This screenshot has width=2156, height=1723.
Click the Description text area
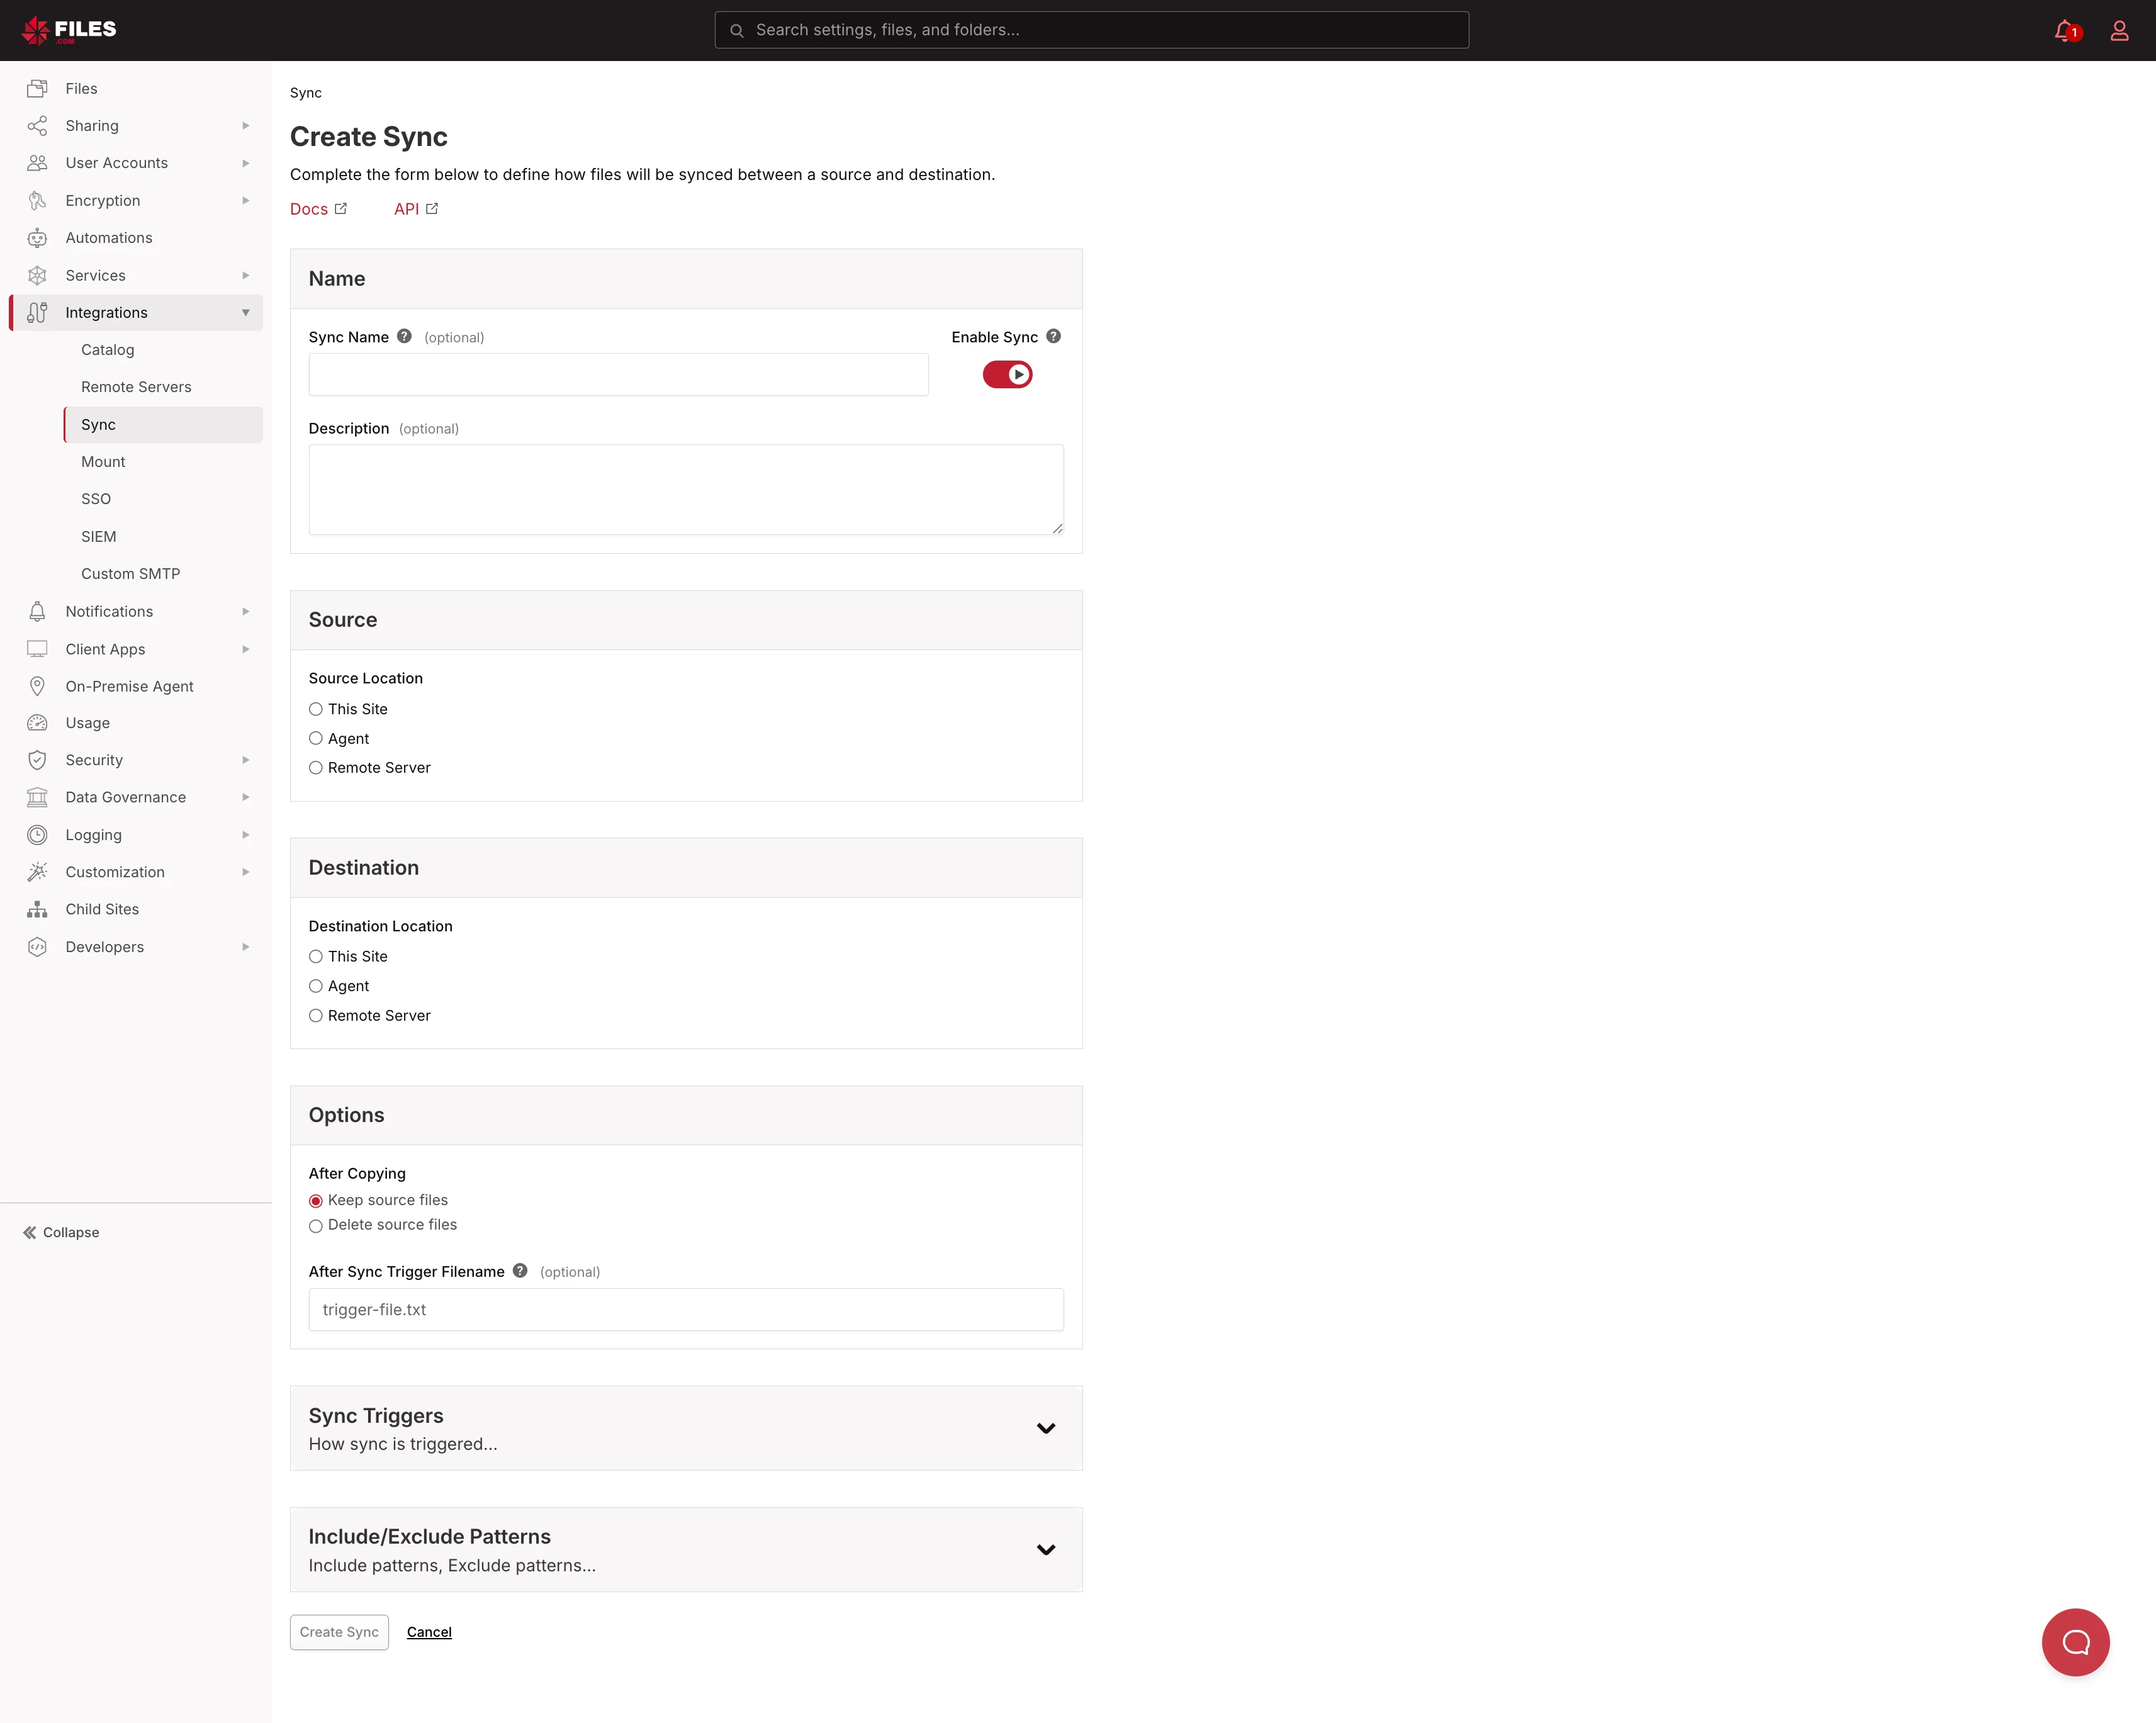[686, 489]
